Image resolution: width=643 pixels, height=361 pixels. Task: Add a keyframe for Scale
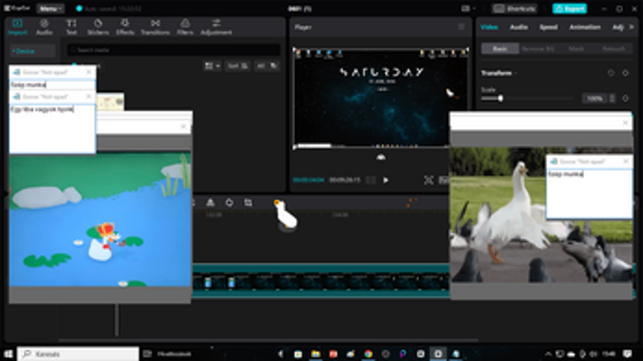pos(625,98)
